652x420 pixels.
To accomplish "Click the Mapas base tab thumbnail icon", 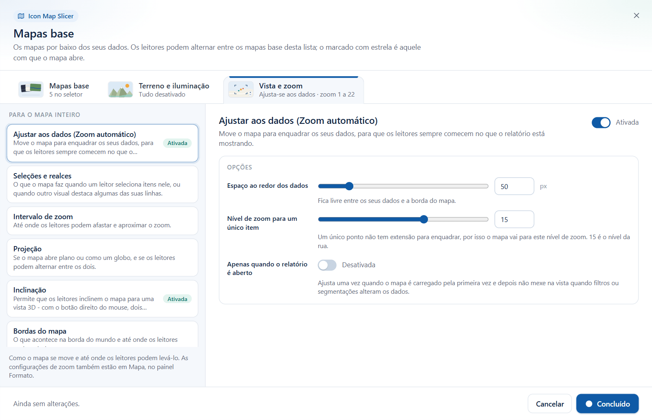I will tap(31, 90).
